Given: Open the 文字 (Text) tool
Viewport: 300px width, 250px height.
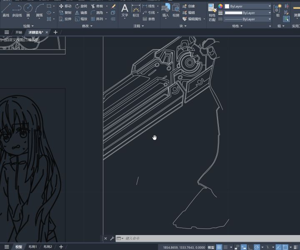Looking at the screenshot, I should (125, 10).
